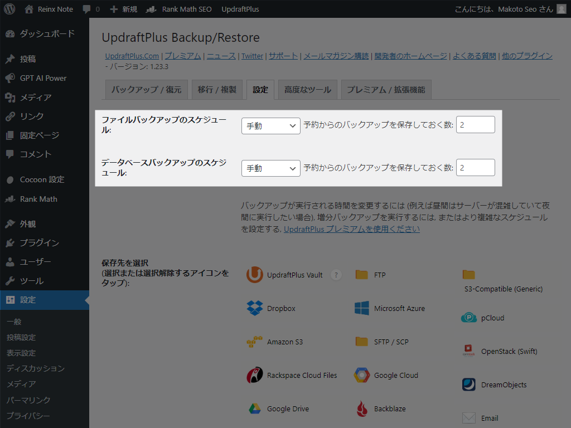Open リンク menu in sidebar
The width and height of the screenshot is (571, 428).
click(x=45, y=116)
